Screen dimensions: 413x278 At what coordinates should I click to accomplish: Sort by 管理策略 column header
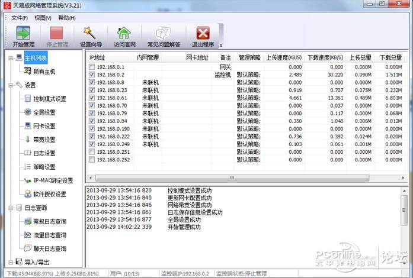[x=249, y=57]
